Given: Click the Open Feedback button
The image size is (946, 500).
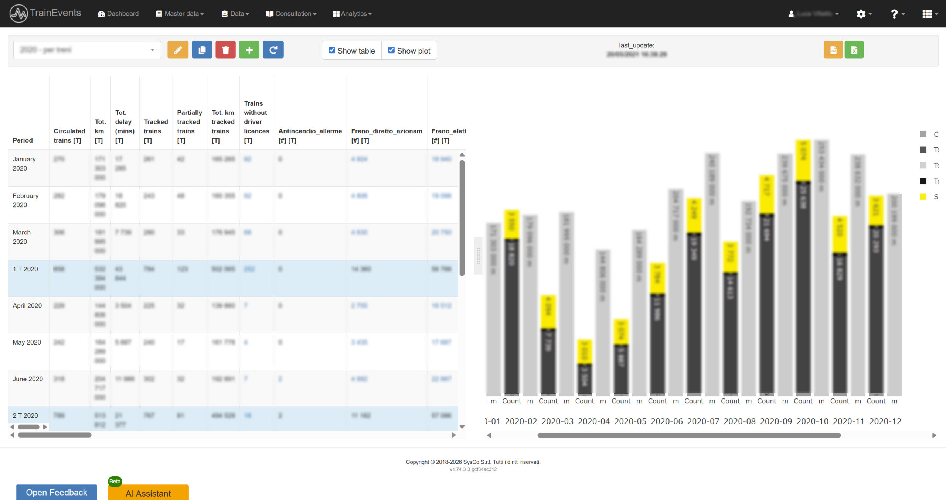Looking at the screenshot, I should coord(57,492).
